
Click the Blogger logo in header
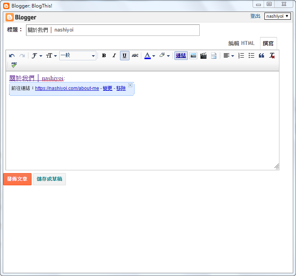tap(21, 17)
